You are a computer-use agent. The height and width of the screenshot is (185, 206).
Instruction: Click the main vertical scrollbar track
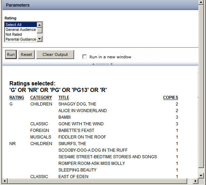tap(201, 170)
